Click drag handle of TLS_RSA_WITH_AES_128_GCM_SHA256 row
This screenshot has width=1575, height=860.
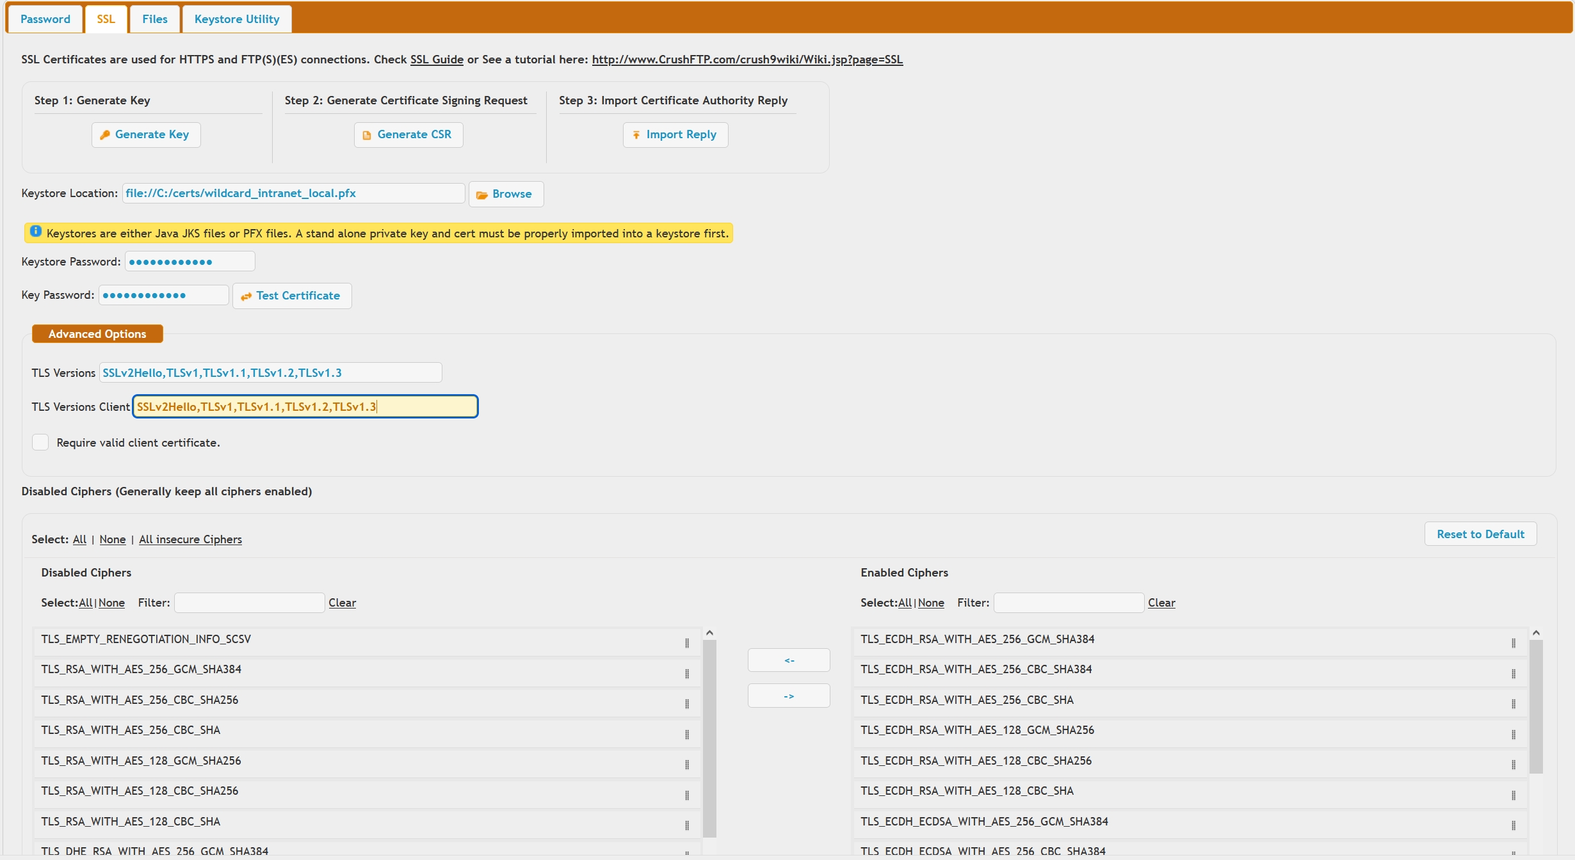pyautogui.click(x=687, y=765)
